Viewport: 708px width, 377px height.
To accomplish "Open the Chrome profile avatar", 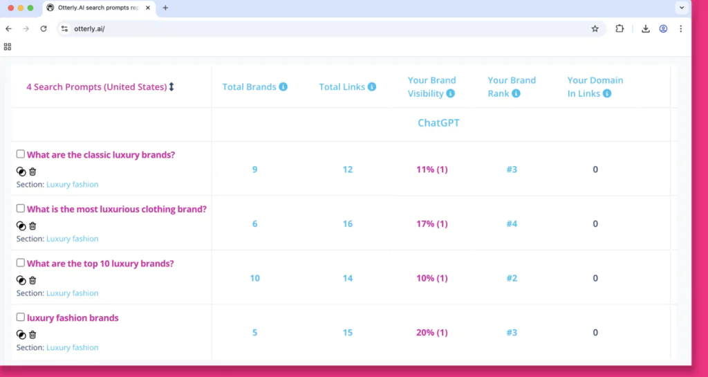I will [663, 28].
